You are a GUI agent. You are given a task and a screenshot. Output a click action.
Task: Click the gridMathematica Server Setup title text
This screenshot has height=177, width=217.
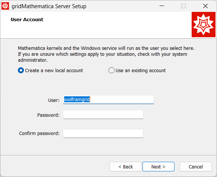[49, 6]
